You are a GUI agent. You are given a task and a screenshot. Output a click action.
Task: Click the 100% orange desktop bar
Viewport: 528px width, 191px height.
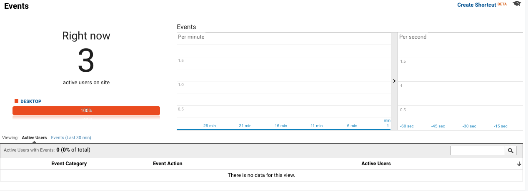[86, 110]
